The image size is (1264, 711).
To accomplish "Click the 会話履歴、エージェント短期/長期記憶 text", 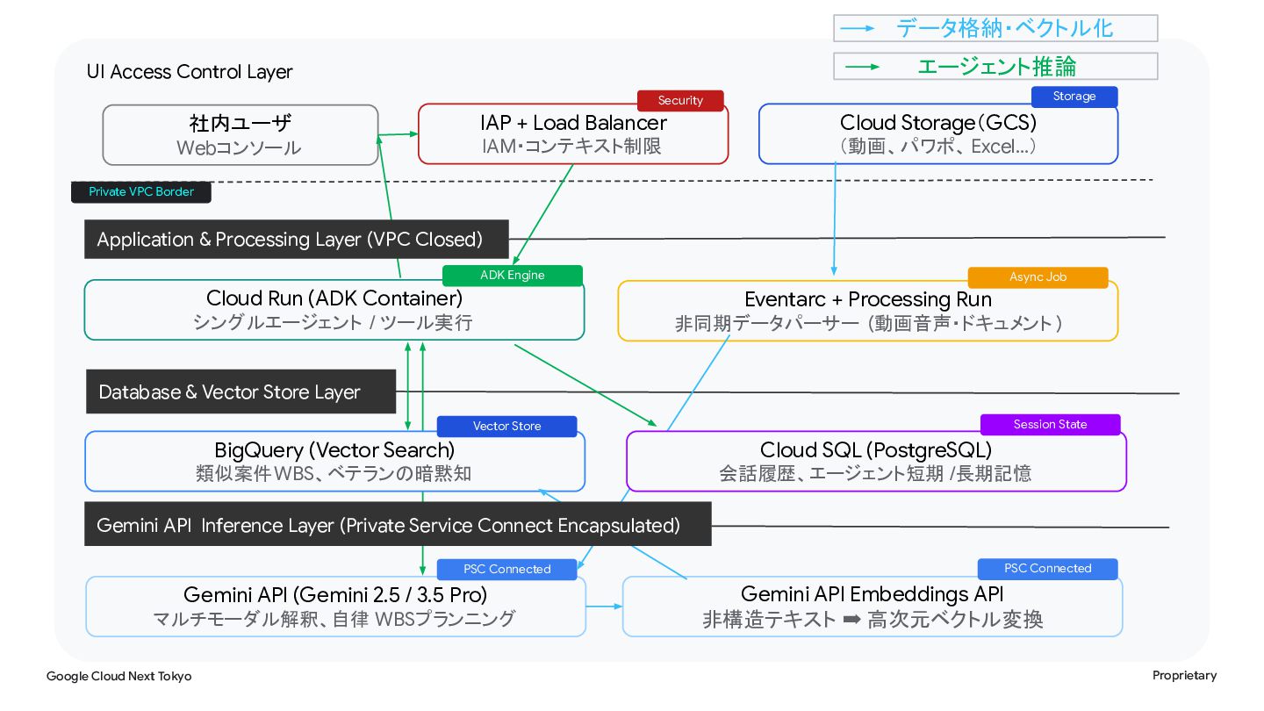I will (x=875, y=474).
